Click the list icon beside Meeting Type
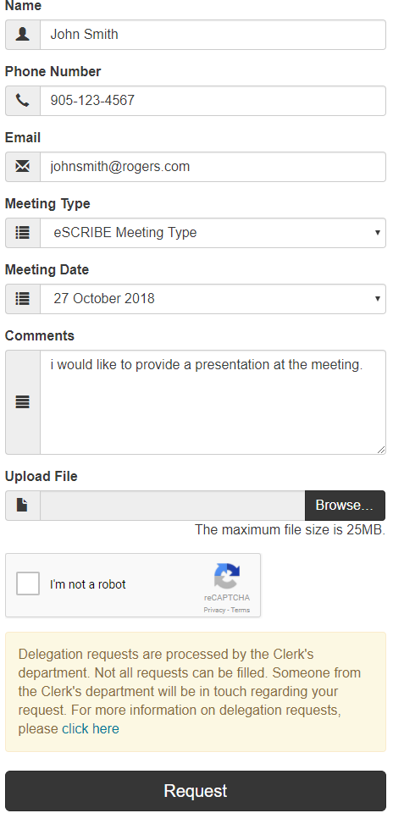Screen dimensions: 393x813 (x=22, y=233)
